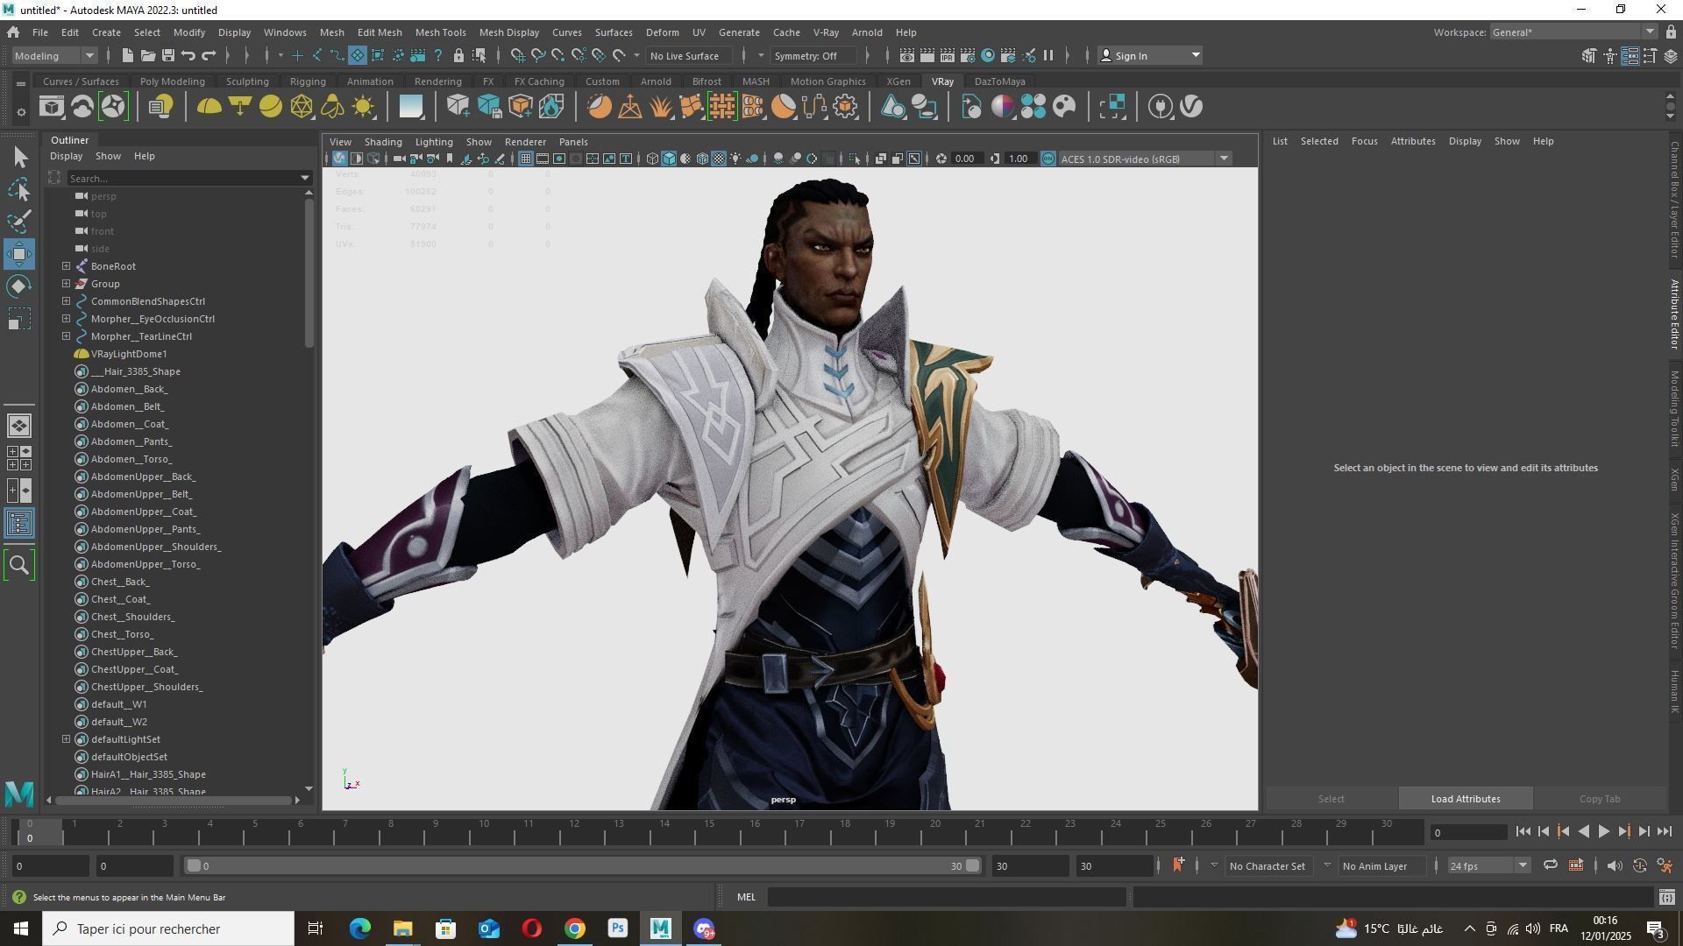Activate the Paint selection tool
This screenshot has height=946, width=1683.
[19, 222]
